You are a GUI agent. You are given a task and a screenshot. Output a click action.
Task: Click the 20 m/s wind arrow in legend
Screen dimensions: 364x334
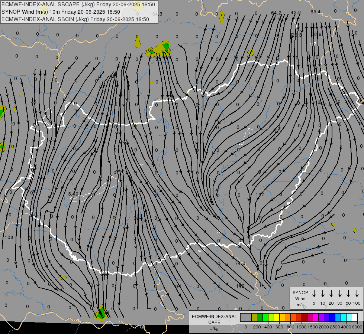coord(331,293)
